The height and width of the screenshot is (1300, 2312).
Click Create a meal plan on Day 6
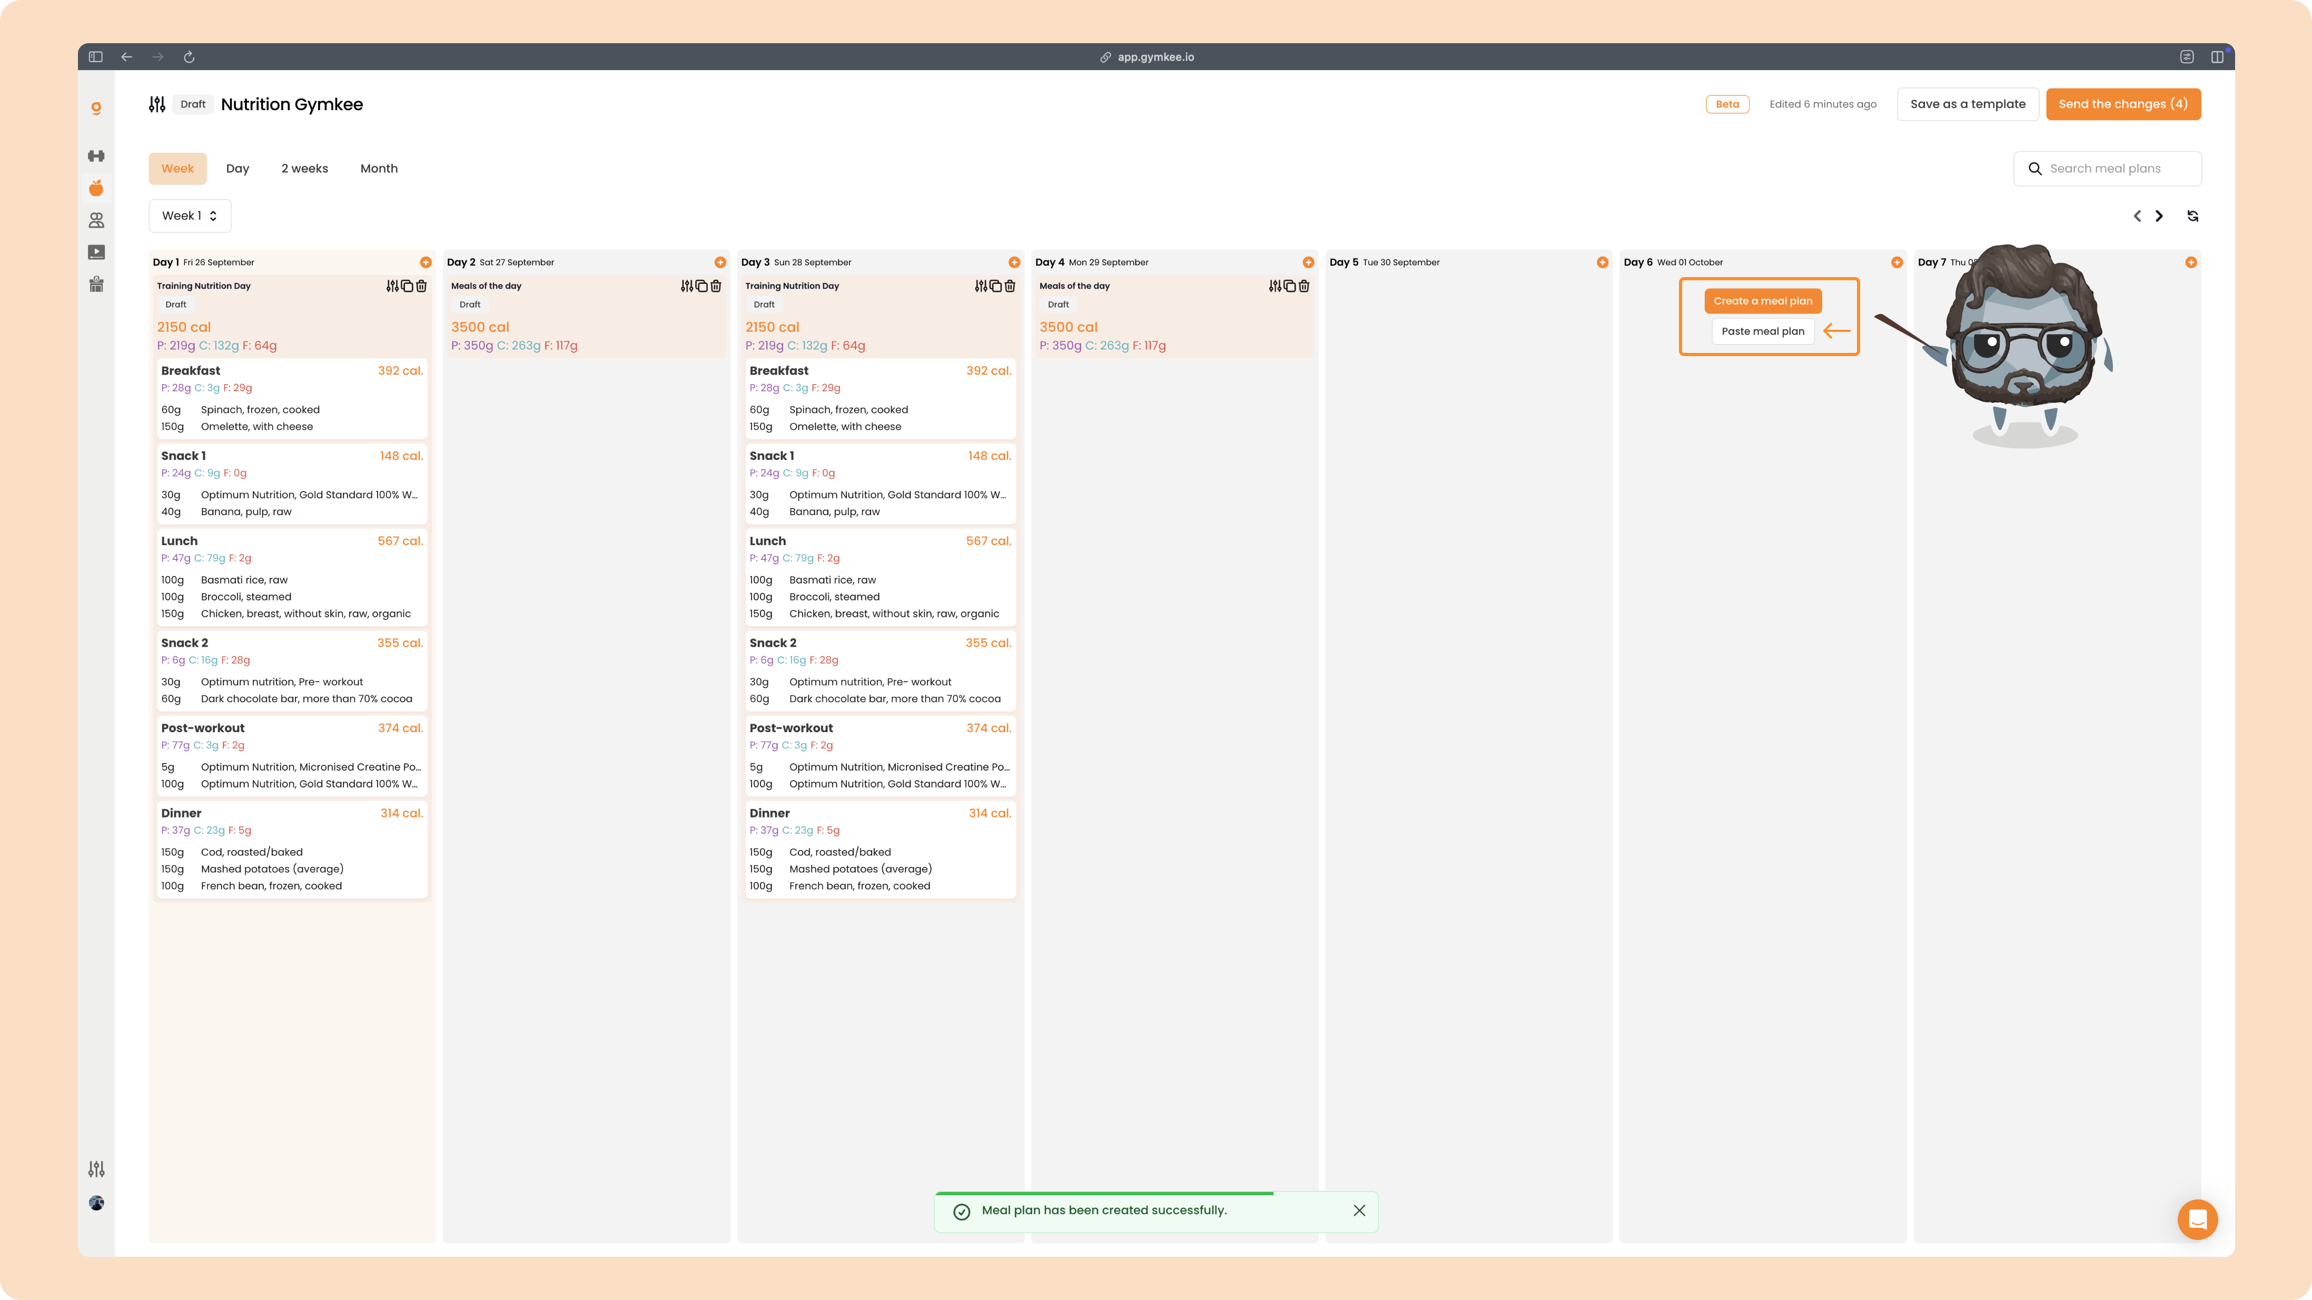point(1763,301)
